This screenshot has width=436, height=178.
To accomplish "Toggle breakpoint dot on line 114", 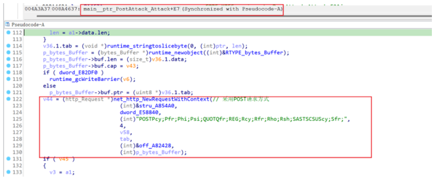I will click(x=8, y=46).
